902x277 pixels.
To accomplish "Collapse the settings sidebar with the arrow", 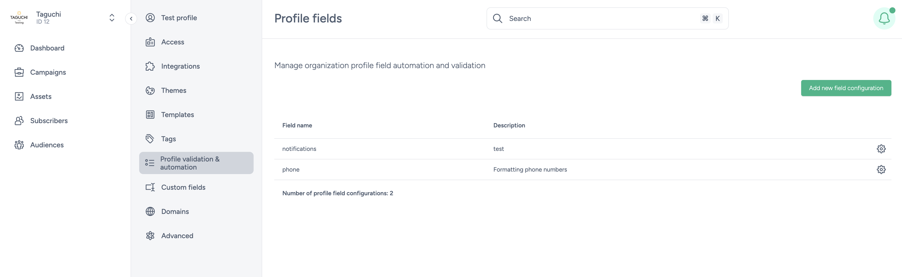I will (131, 19).
